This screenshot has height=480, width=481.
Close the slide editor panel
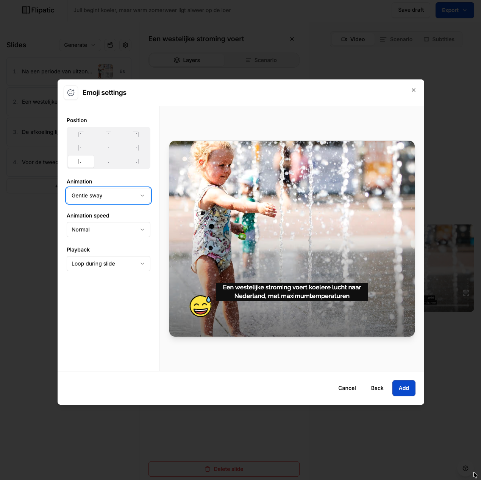tap(292, 39)
